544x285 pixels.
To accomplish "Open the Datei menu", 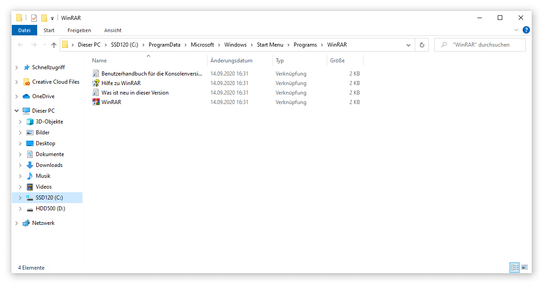I will pyautogui.click(x=24, y=30).
